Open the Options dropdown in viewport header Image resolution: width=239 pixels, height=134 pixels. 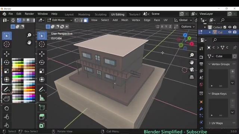coord(188,26)
